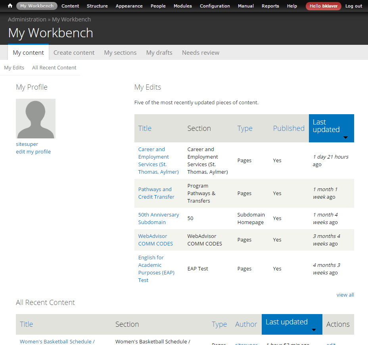Open the Structure menu
This screenshot has height=345, width=368.
tap(97, 6)
